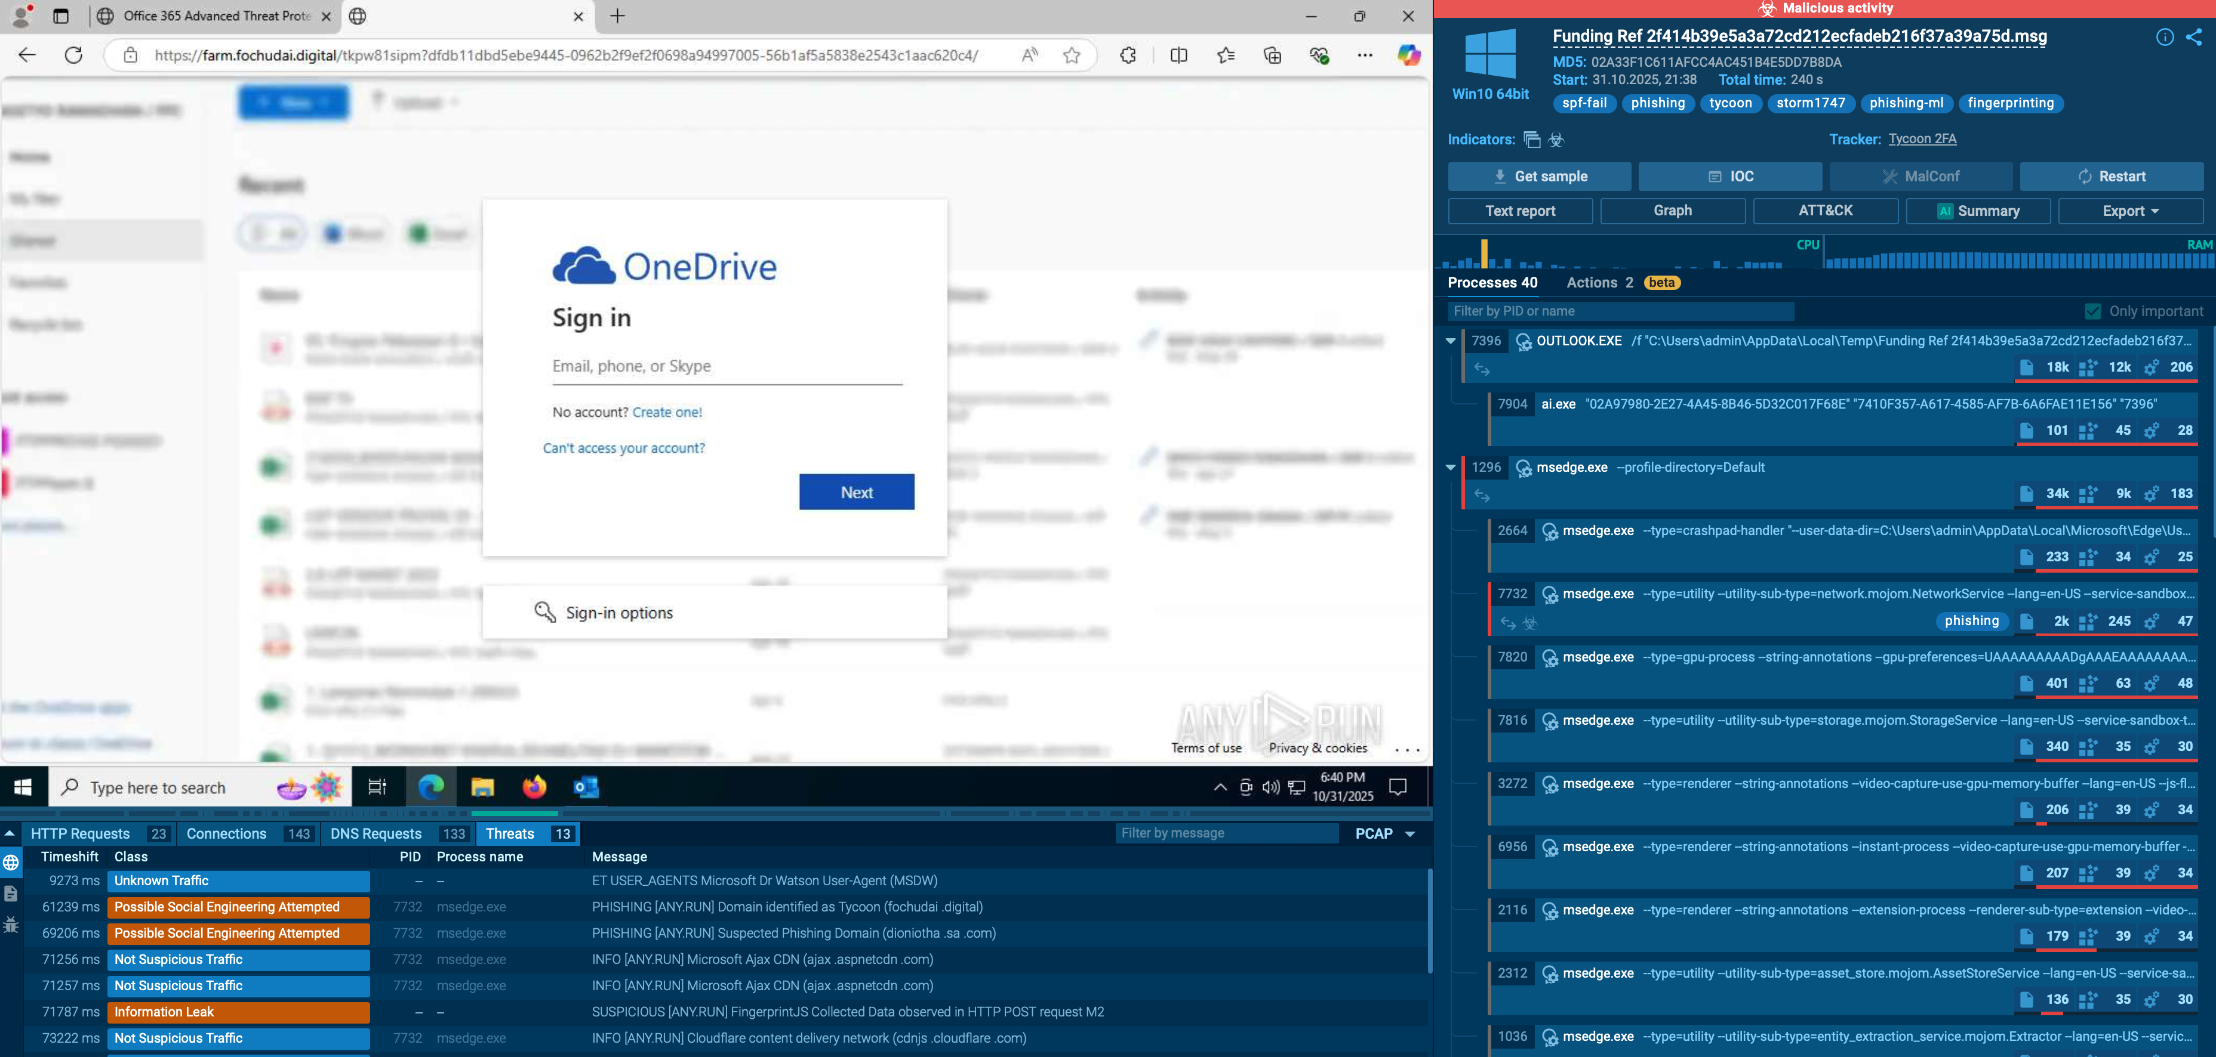Click the share icon near the task title

tap(2194, 37)
